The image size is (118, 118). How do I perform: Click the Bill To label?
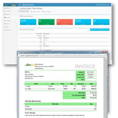27,72
